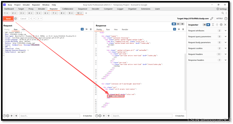
Task: Switch request view to Pretty
Action: click(7, 29)
